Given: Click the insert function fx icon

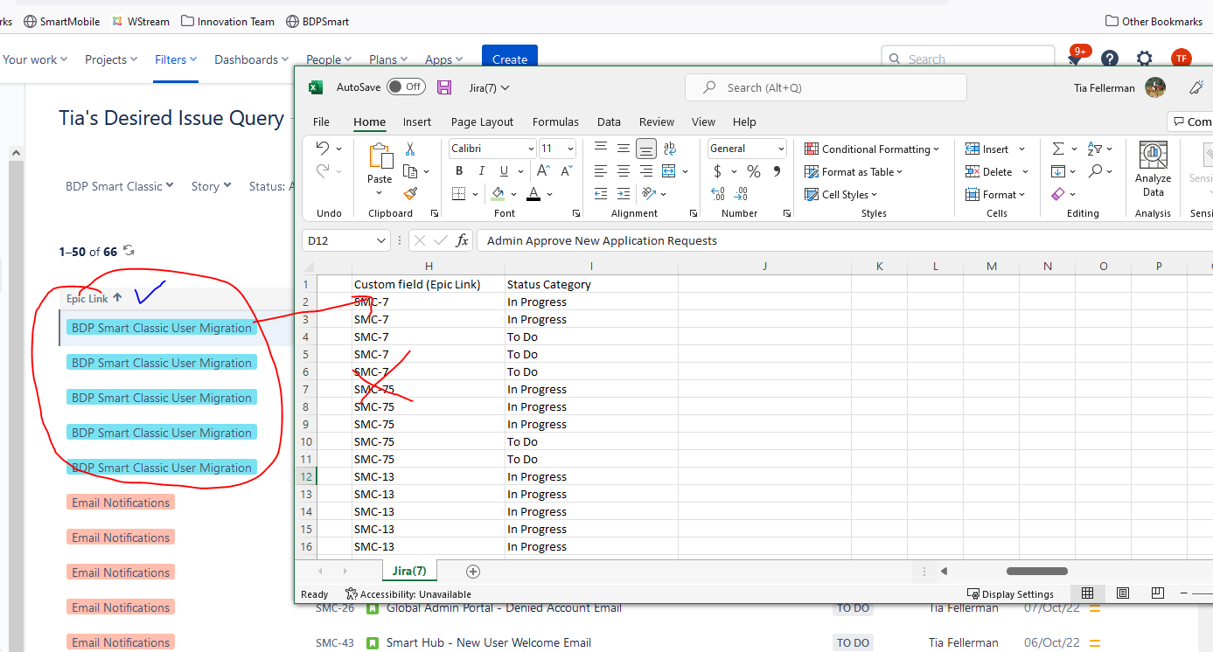Looking at the screenshot, I should click(463, 240).
